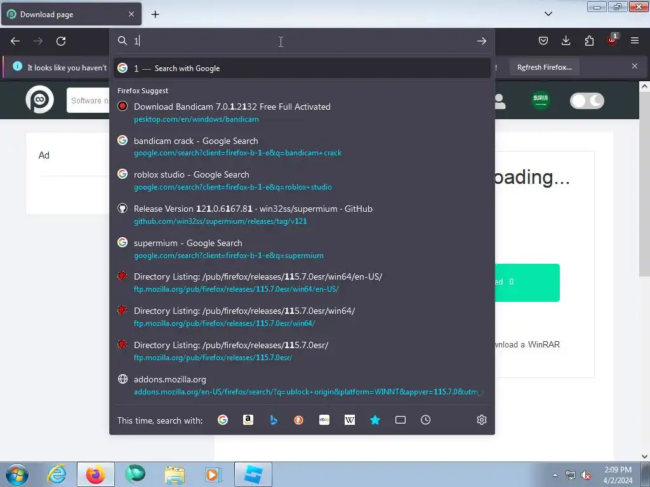Open the 115.7.0esr/win64/ directory listing suggestion
This screenshot has width=650, height=487.
tap(302, 317)
